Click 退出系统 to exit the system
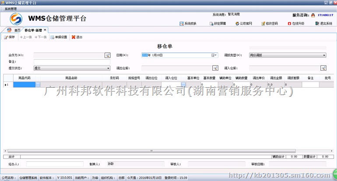The image size is (337, 181). tap(324, 24)
